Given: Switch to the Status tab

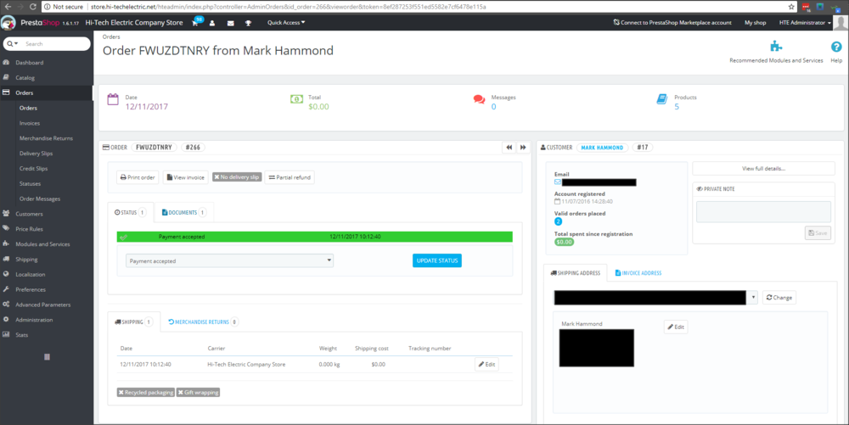Looking at the screenshot, I should click(130, 212).
